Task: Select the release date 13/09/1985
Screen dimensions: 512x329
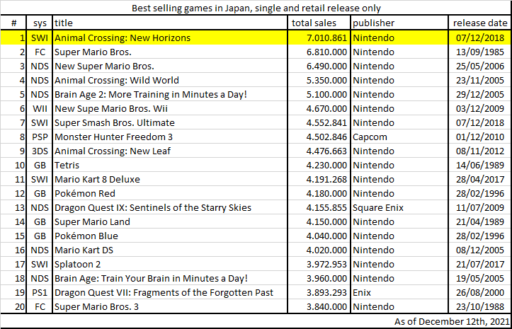Action: pyautogui.click(x=480, y=52)
